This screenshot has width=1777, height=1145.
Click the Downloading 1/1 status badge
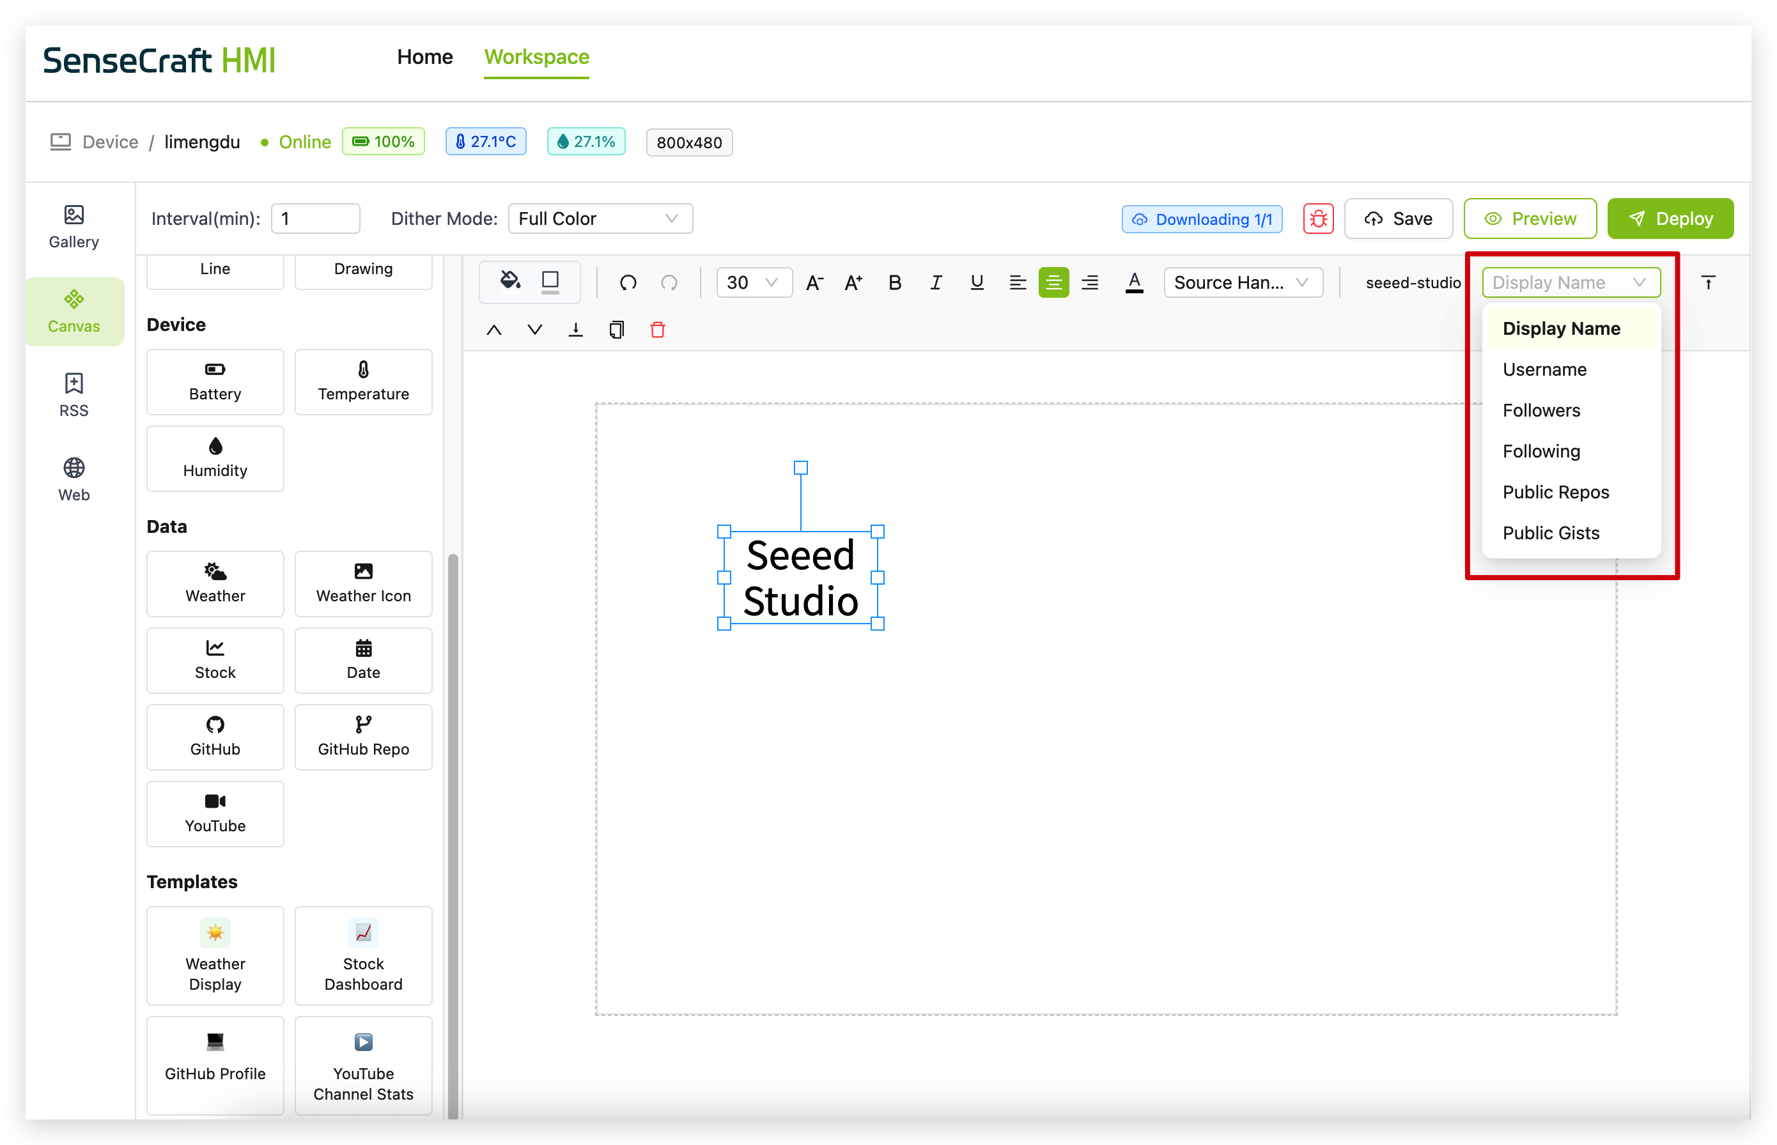pos(1201,219)
